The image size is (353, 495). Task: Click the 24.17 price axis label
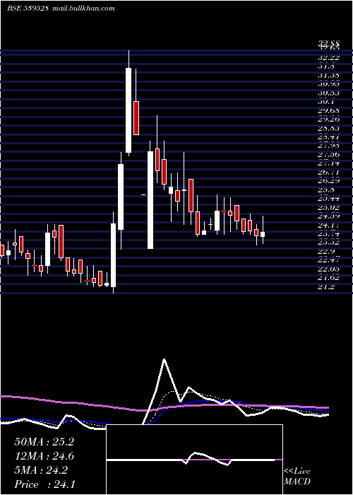[x=329, y=226]
